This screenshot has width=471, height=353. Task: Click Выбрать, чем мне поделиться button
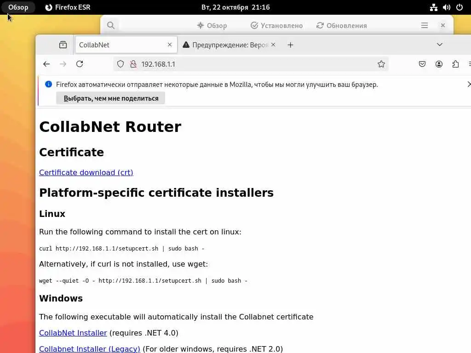(x=110, y=98)
